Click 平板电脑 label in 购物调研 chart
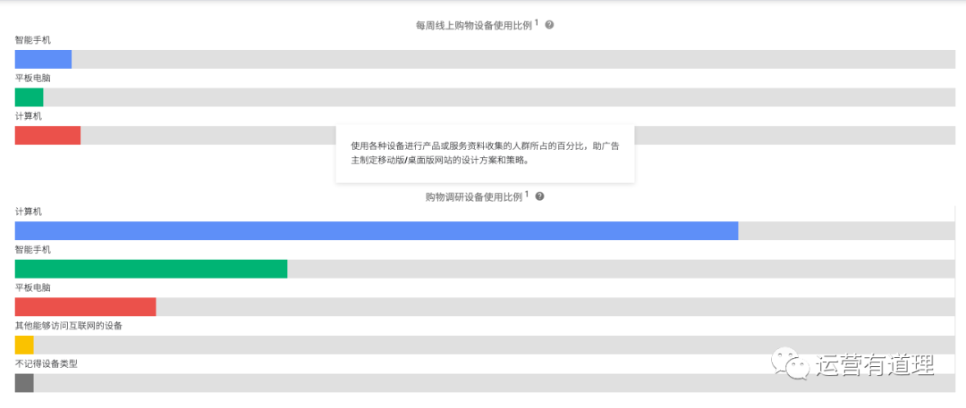Image resolution: width=966 pixels, height=408 pixels. [x=33, y=287]
